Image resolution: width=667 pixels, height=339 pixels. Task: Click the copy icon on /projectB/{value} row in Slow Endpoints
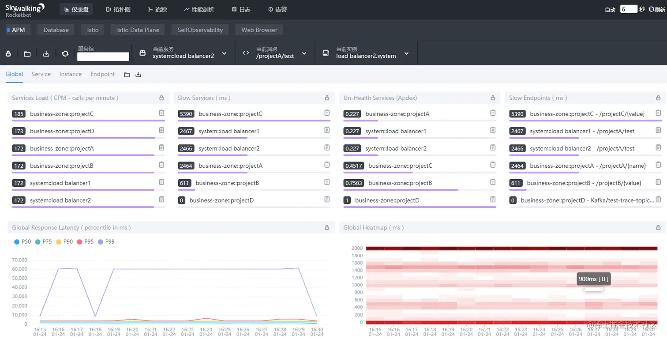(659, 182)
